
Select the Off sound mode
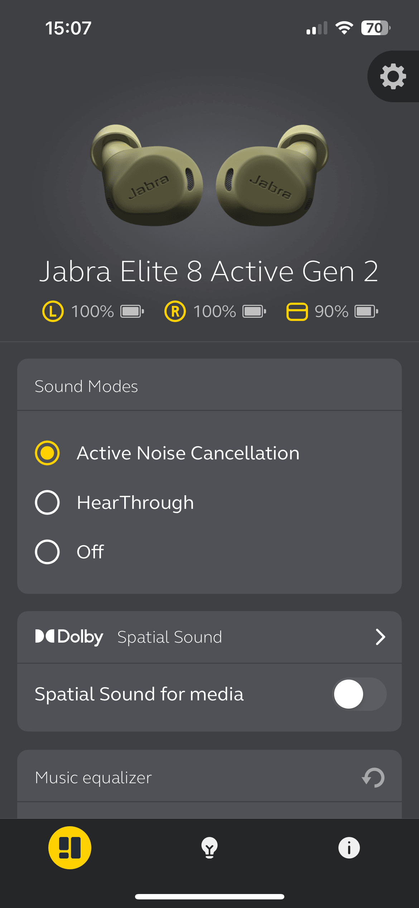tap(69, 552)
